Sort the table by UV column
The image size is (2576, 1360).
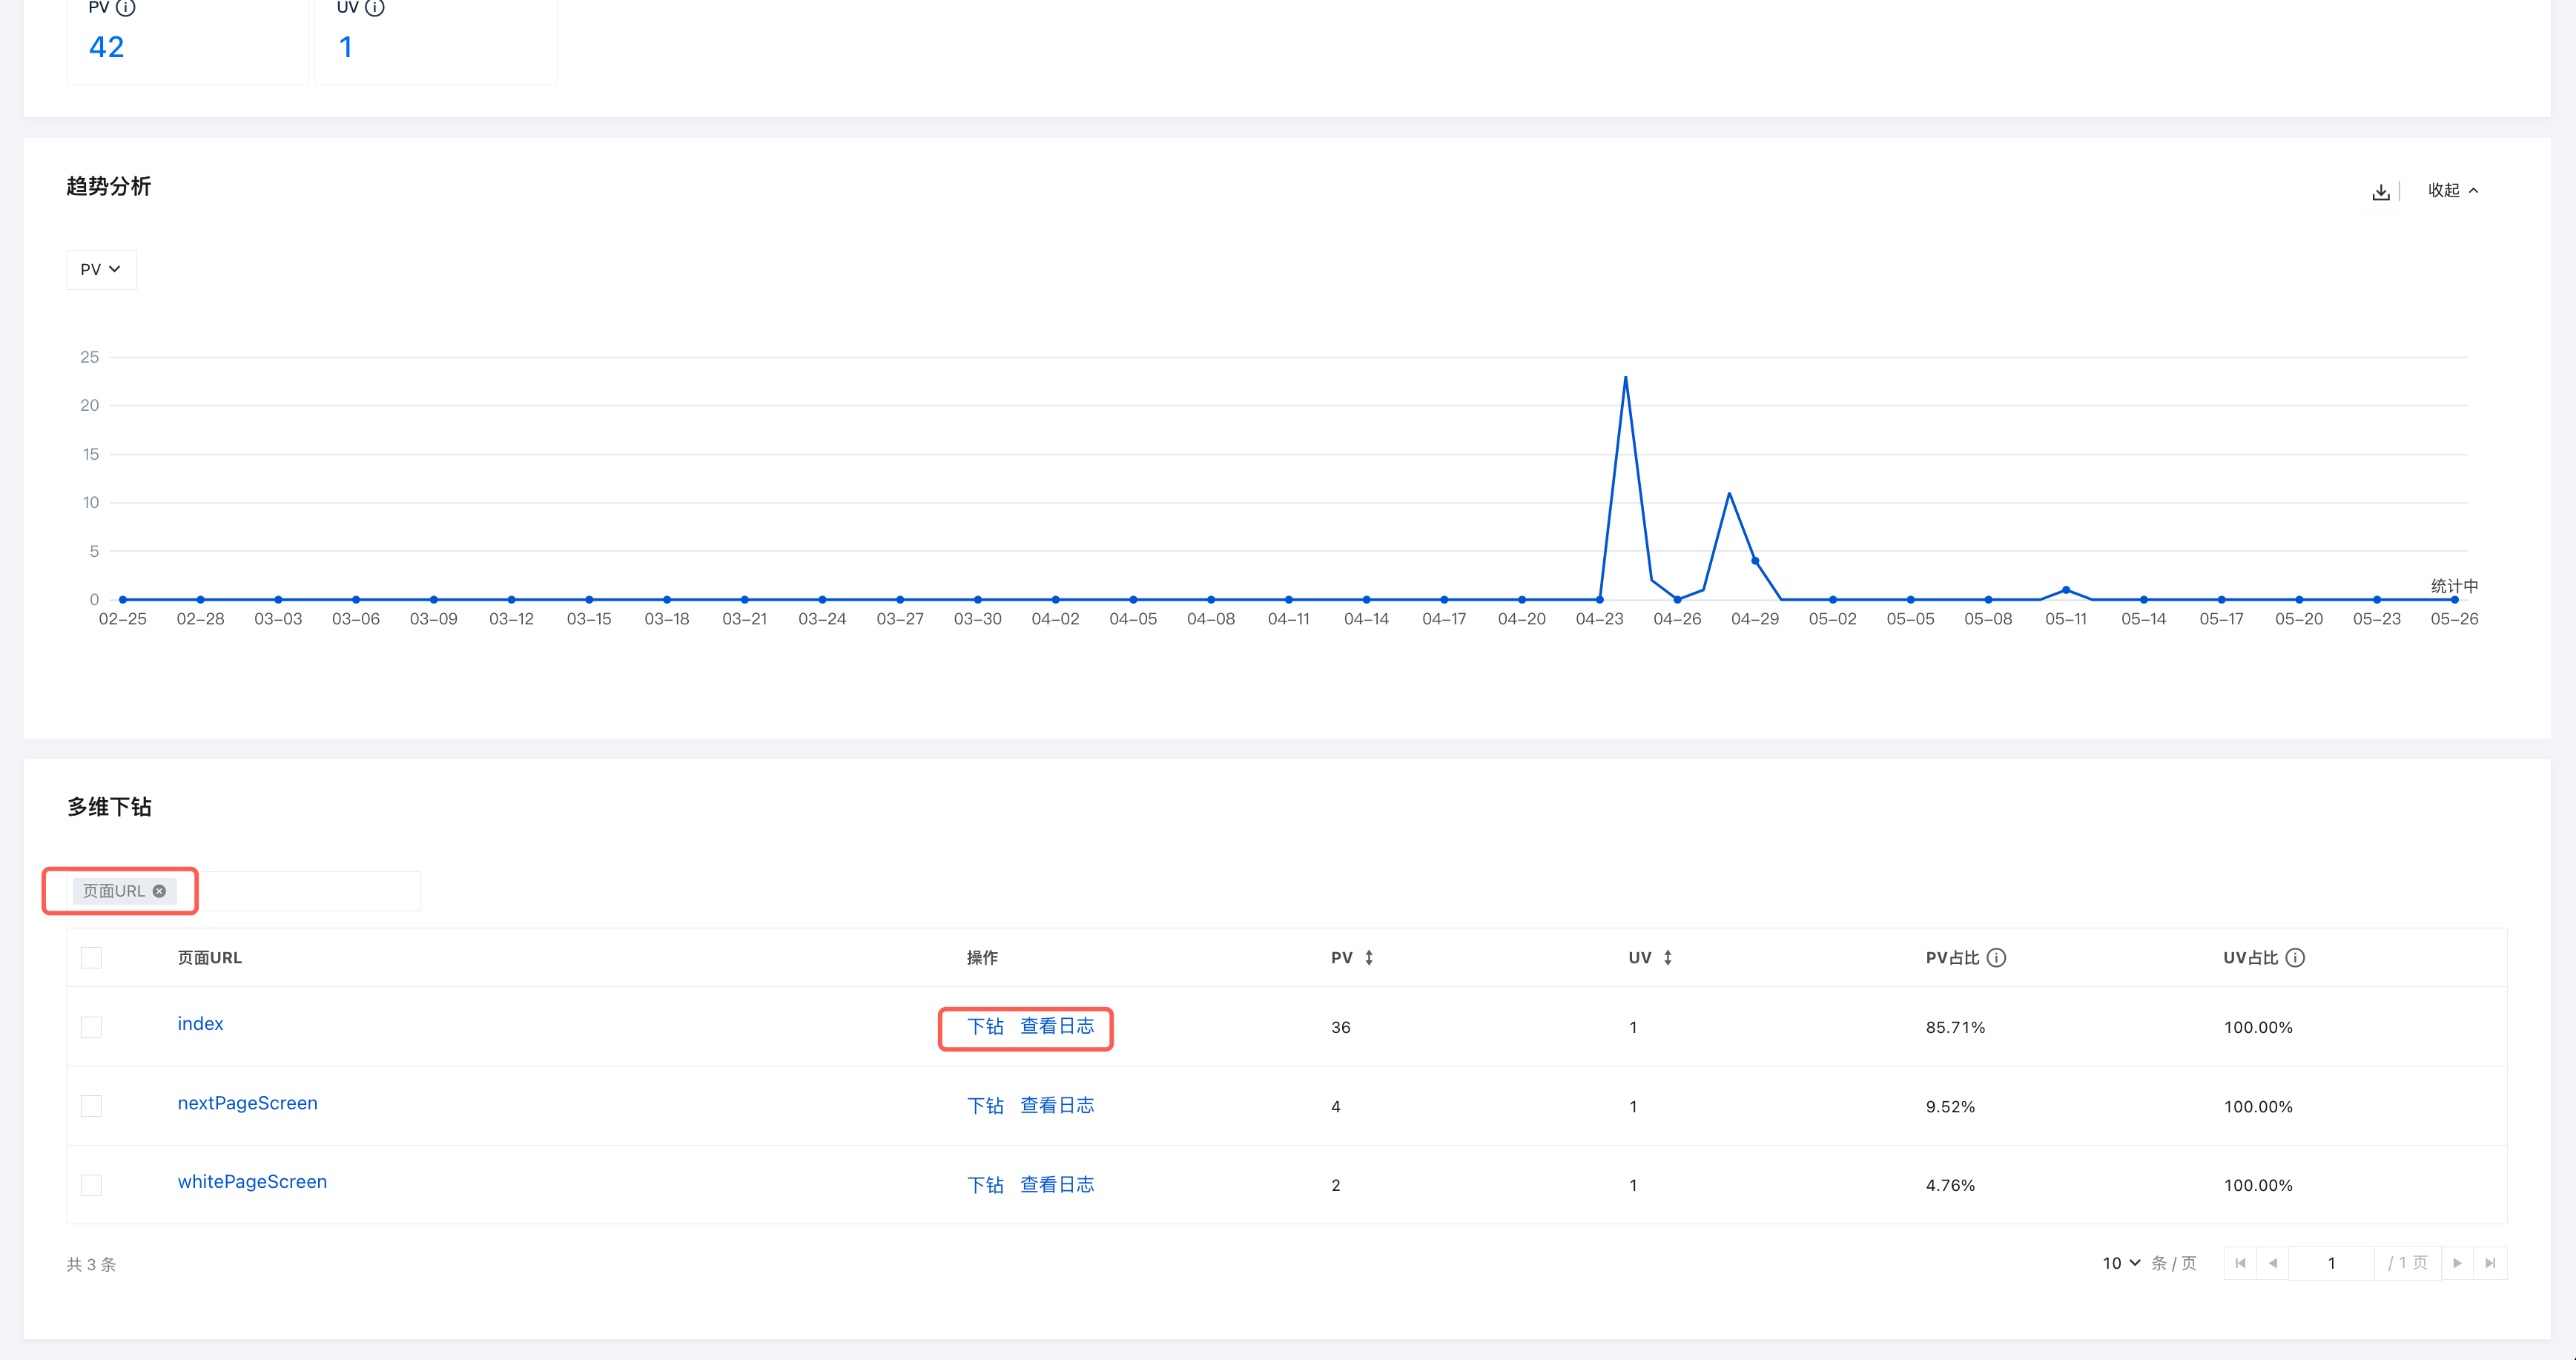[x=1667, y=958]
